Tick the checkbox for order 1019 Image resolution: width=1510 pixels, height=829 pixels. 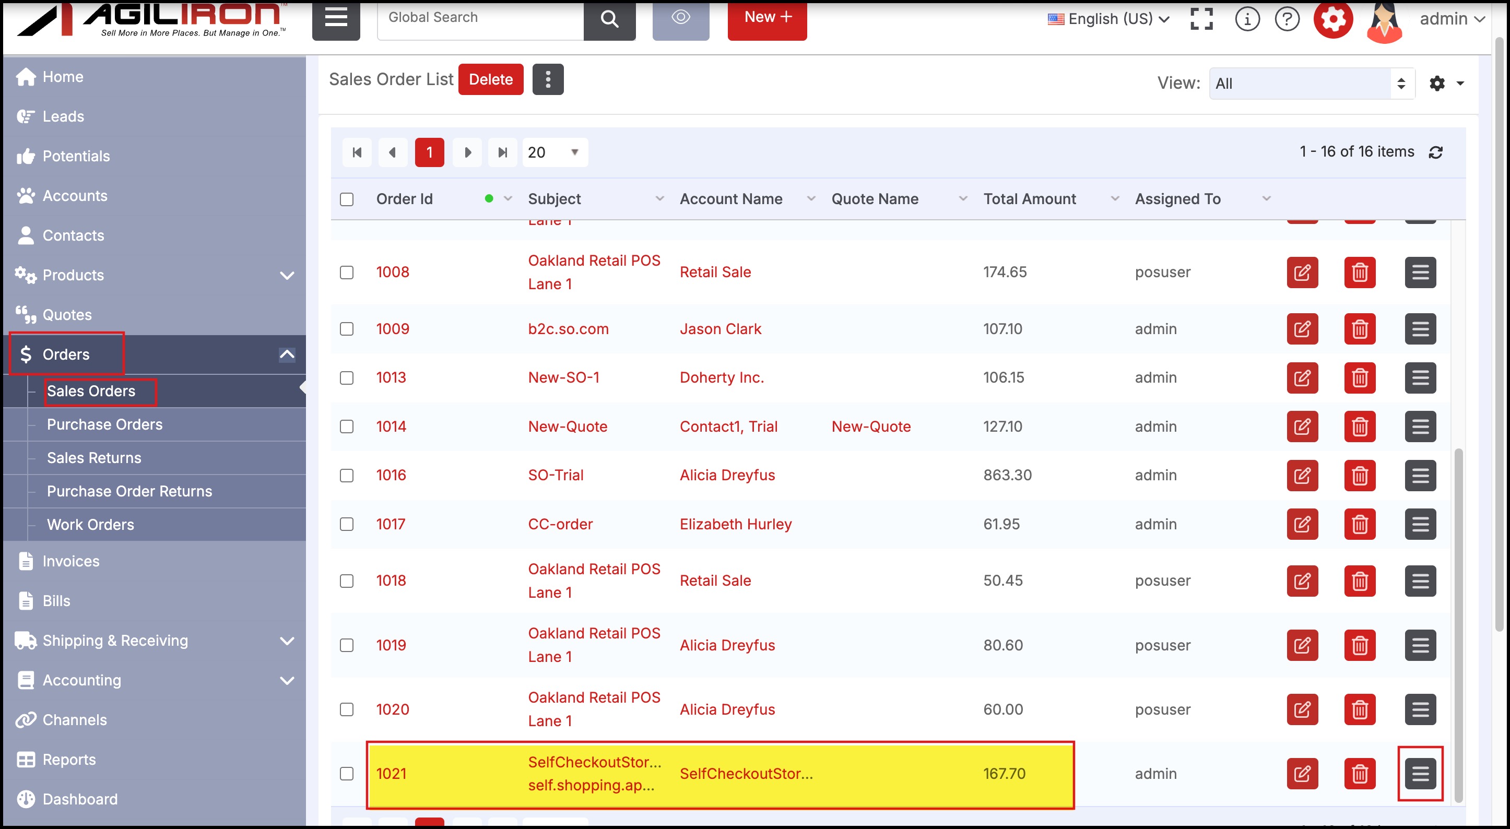coord(347,645)
